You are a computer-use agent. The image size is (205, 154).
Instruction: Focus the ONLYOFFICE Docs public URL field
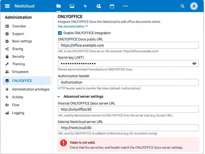[128, 45]
